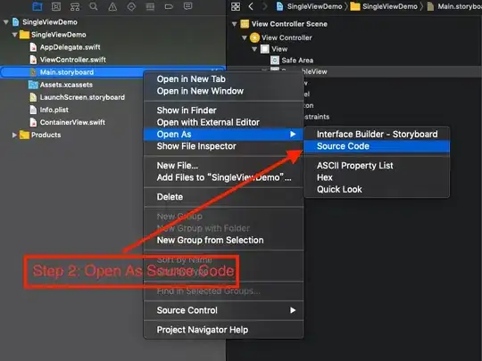Click the related items grid icon
Screen dimensions: 482x361
click(236, 6)
